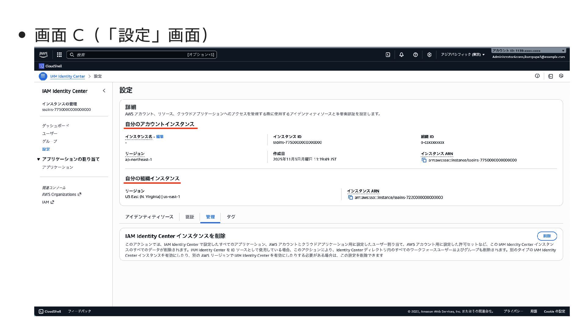The width and height of the screenshot is (586, 329).
Task: Open console settings gear icon
Action: pos(429,55)
